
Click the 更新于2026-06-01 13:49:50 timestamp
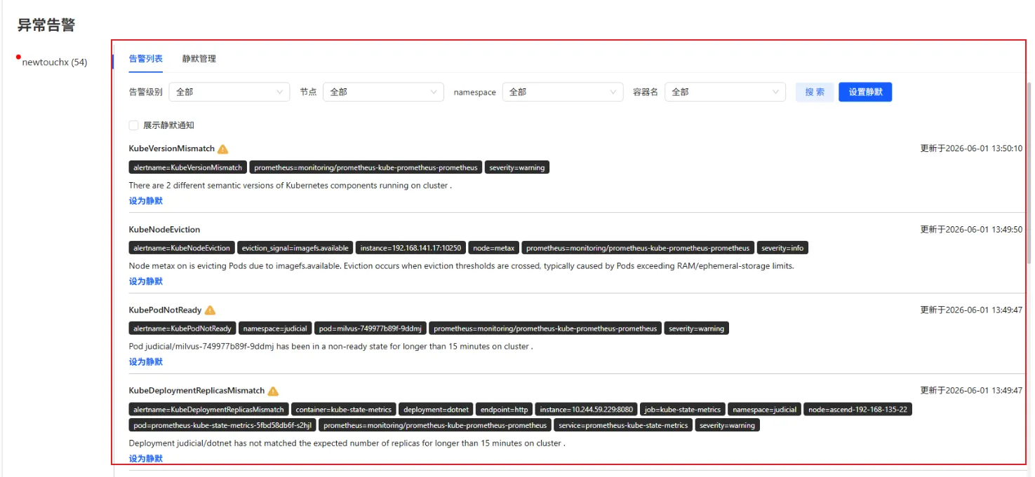[971, 229]
